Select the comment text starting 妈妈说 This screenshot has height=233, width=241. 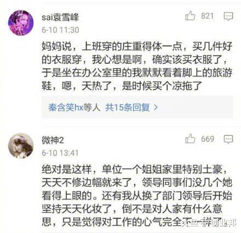pyautogui.click(x=137, y=66)
